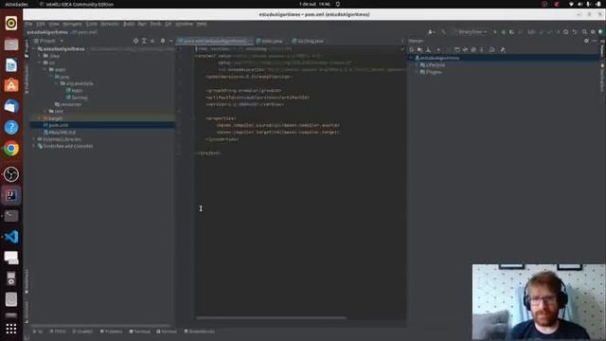The width and height of the screenshot is (606, 341).
Task: Click the Git show history clock icon
Action: (x=566, y=32)
